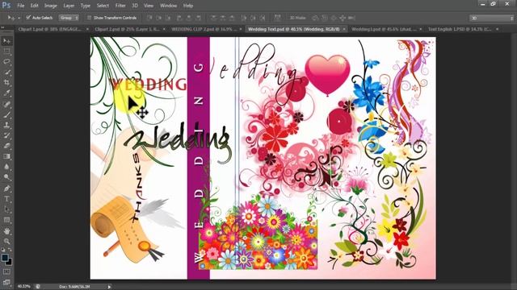Open the 3D workspace switcher dropdown
517x290 pixels.
tap(492, 18)
